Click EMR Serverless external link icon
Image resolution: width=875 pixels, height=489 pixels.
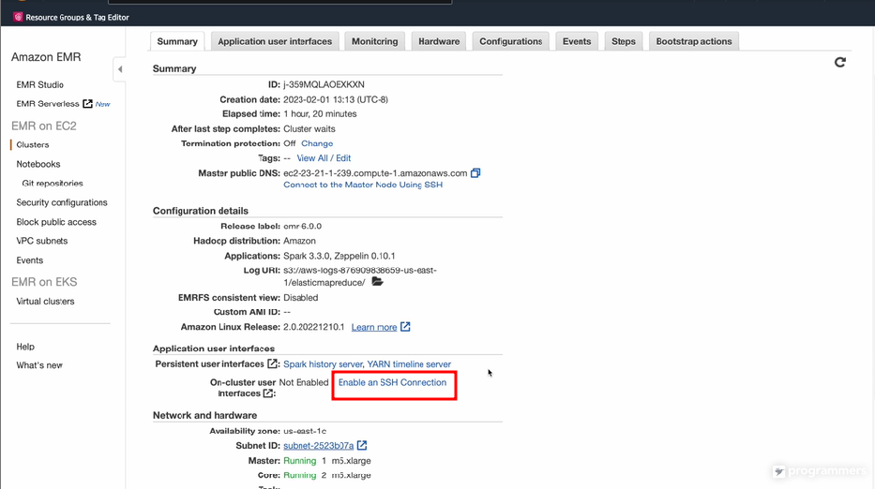click(87, 104)
